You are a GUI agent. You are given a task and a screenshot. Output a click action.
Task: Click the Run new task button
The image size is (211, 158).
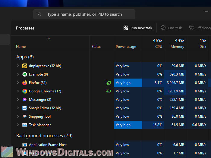click(x=138, y=28)
